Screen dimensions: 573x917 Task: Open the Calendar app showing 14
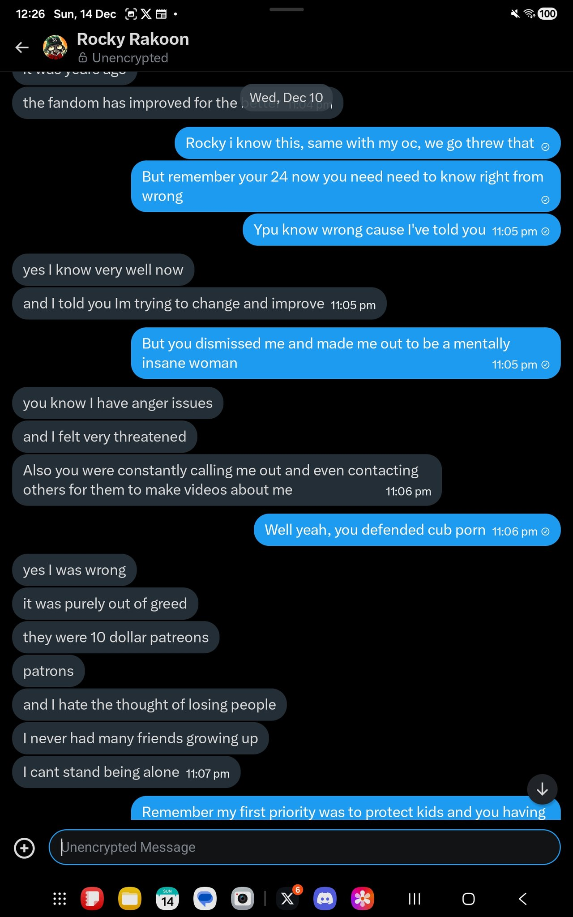(167, 899)
